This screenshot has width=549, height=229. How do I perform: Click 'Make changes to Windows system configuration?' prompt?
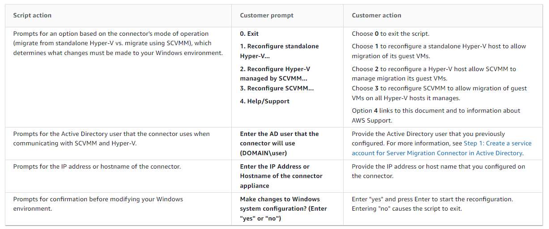283,208
